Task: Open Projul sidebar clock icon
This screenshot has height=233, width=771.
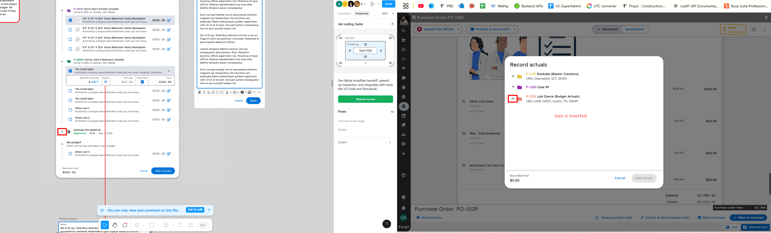Action: [403, 50]
